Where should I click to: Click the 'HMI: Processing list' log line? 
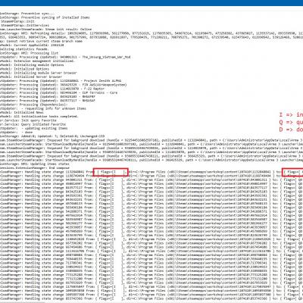coord(29,53)
